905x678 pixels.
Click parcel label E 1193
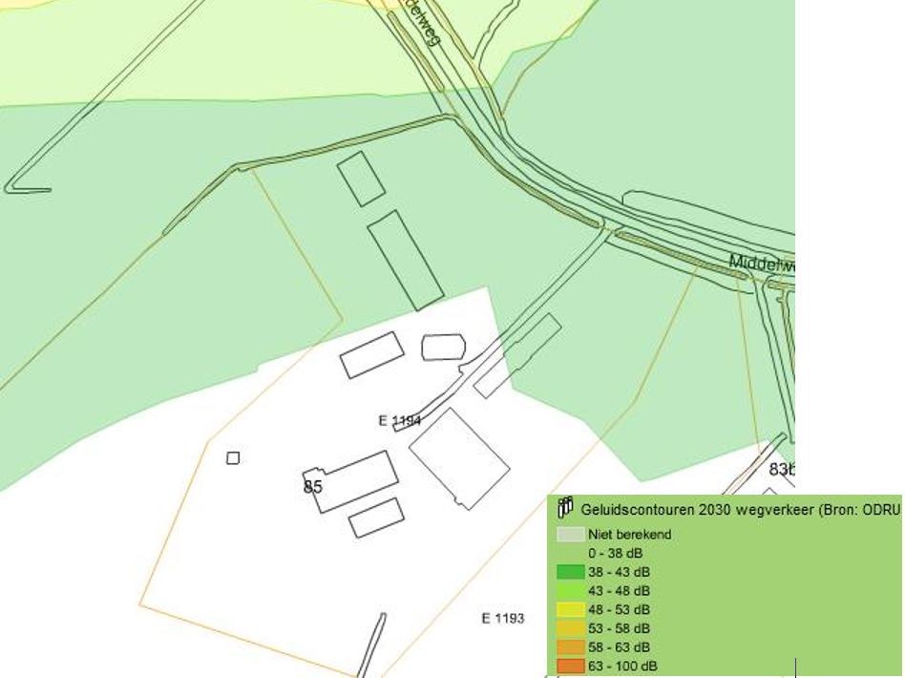click(x=503, y=619)
